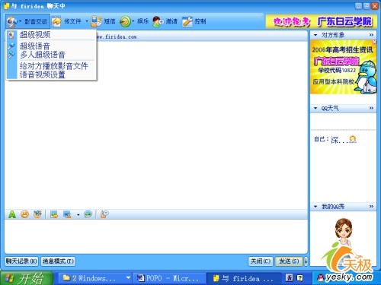
Task: Open the dropdown arrow beside the screen capture icon
Action: coord(78,215)
